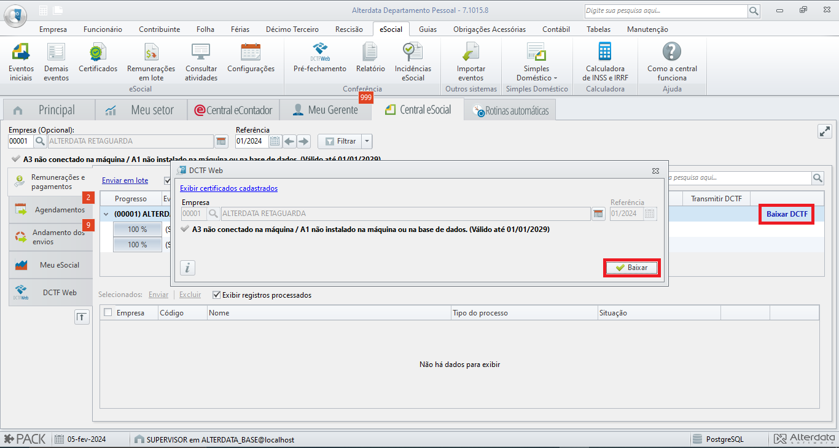Viewport: 839px width, 448px height.
Task: Click the collapse sidebar up-arrow button
Action: (82, 317)
